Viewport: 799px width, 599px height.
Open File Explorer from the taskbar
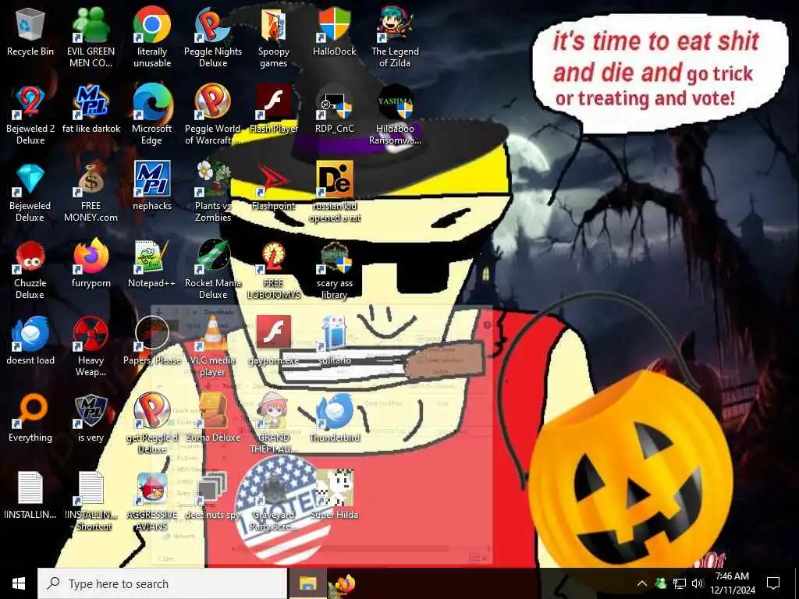point(307,583)
